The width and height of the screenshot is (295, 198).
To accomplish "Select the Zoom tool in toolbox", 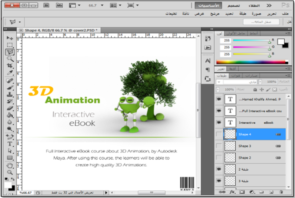I will tap(10, 172).
